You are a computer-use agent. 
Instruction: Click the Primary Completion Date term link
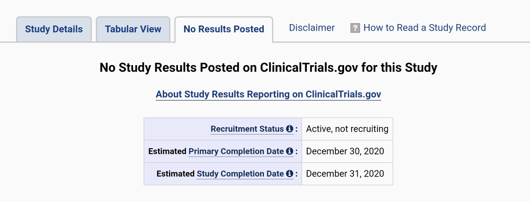(x=236, y=151)
